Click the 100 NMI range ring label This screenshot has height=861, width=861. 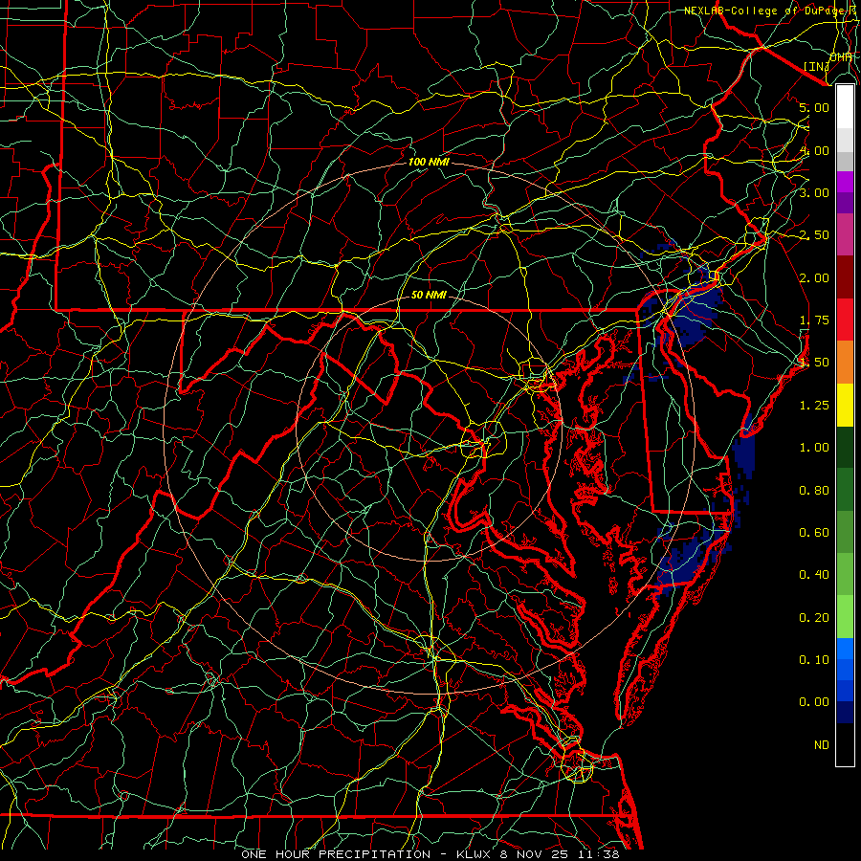[x=429, y=162]
